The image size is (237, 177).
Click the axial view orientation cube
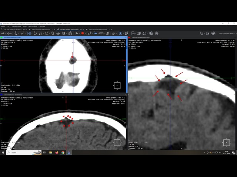click(117, 86)
